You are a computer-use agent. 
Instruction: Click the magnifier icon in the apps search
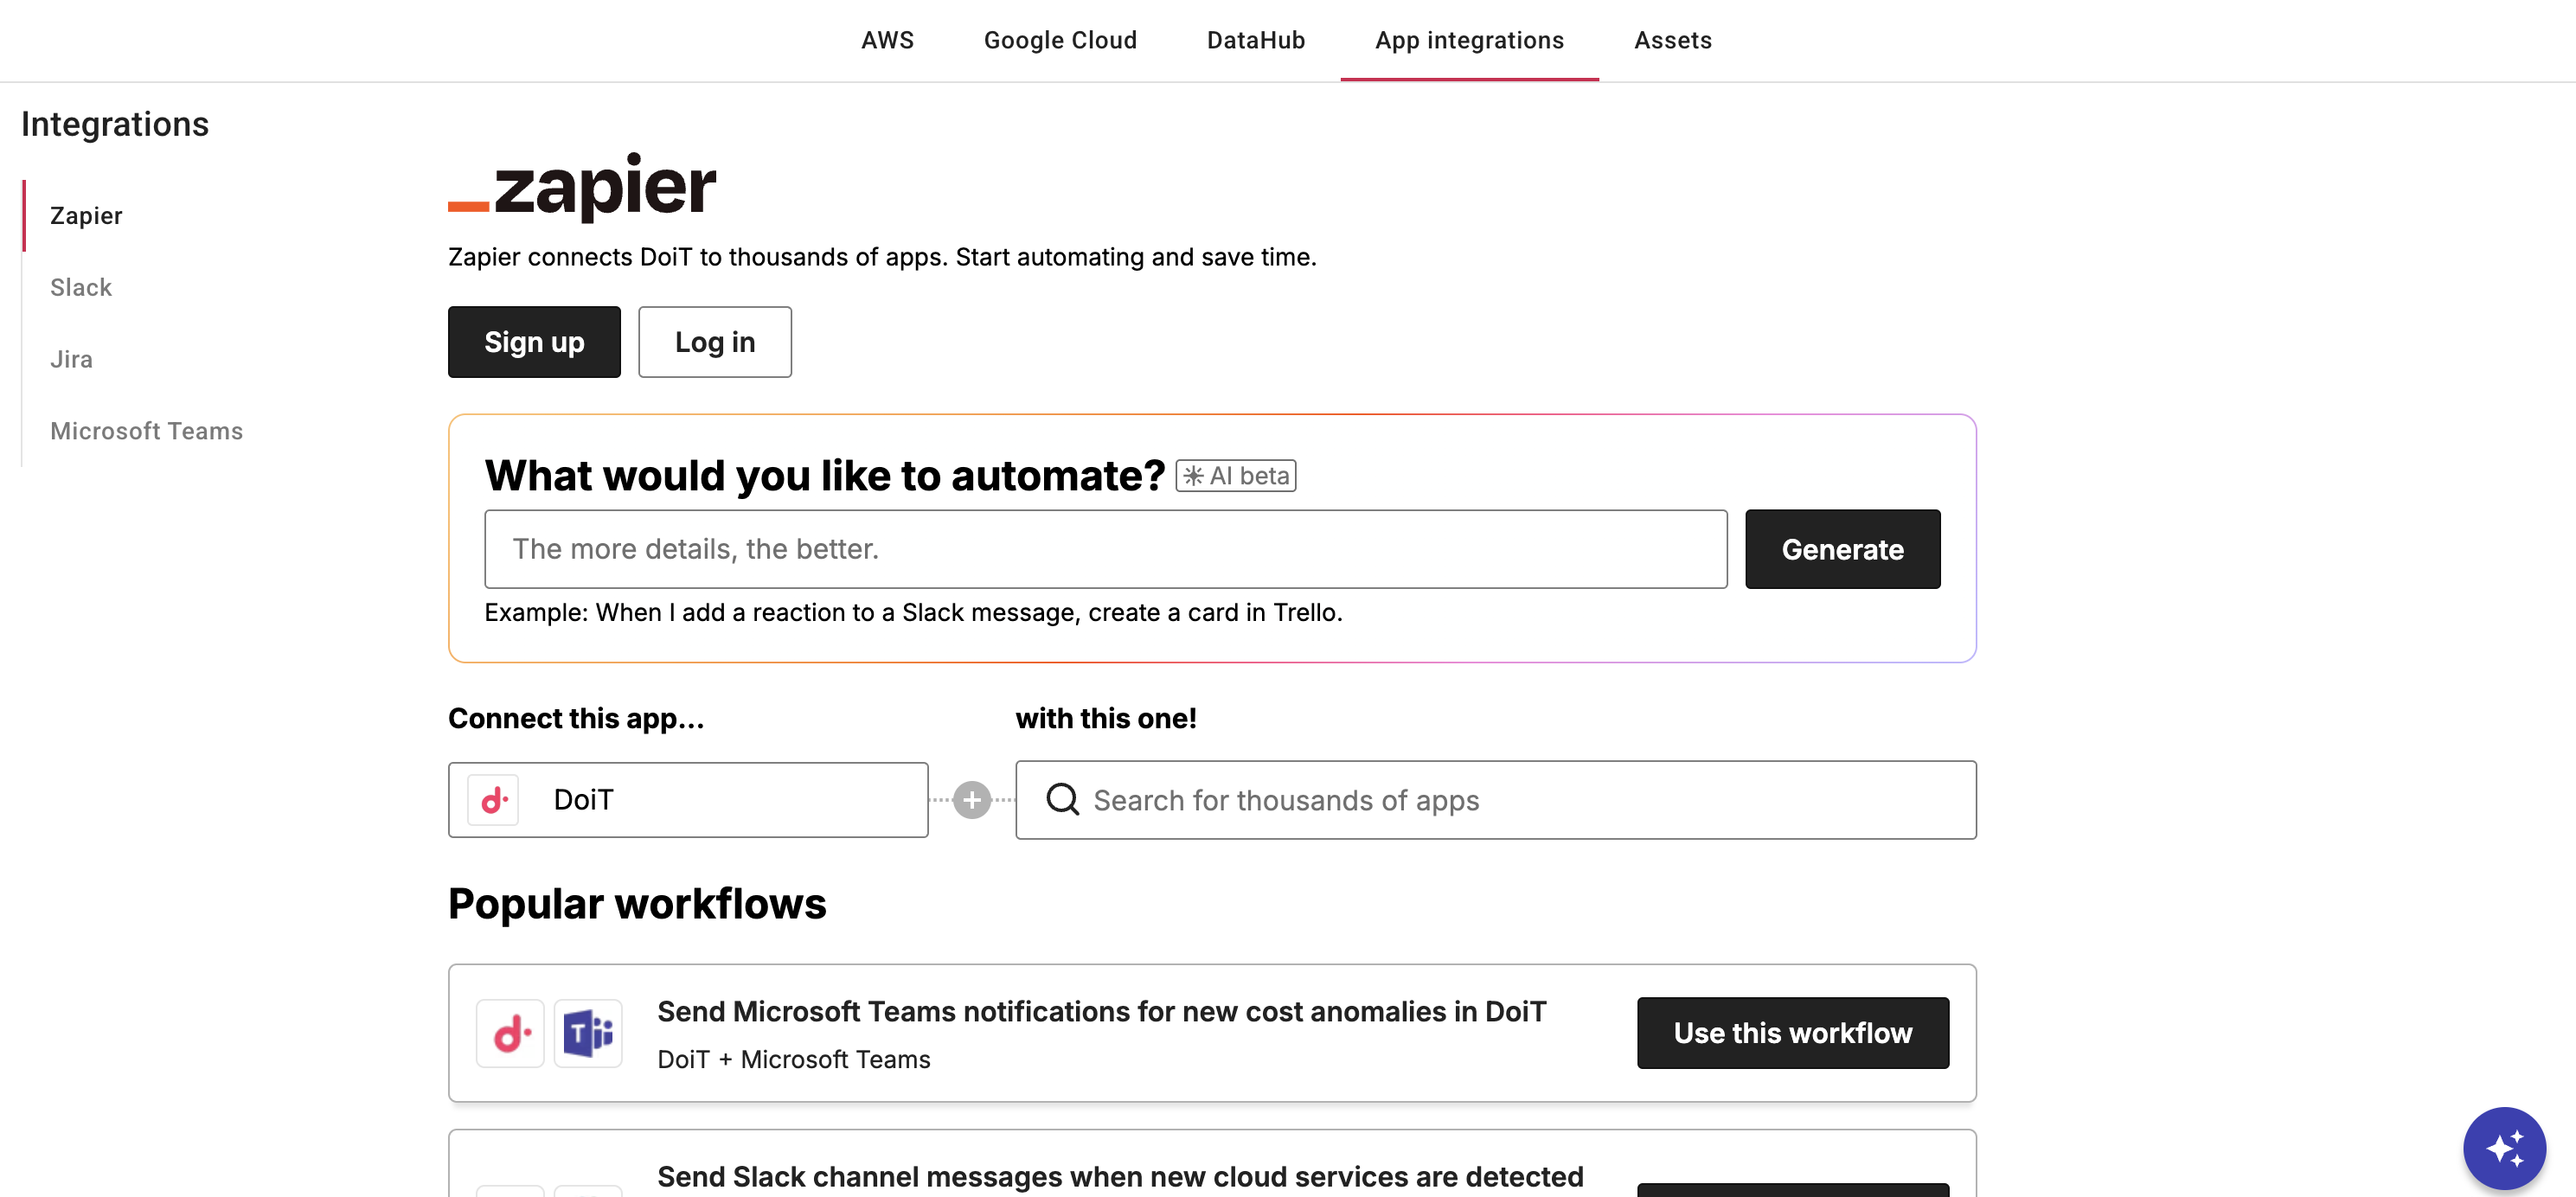coord(1062,800)
